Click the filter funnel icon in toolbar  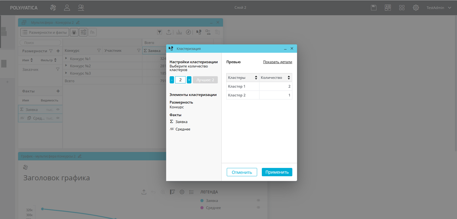[x=159, y=32]
